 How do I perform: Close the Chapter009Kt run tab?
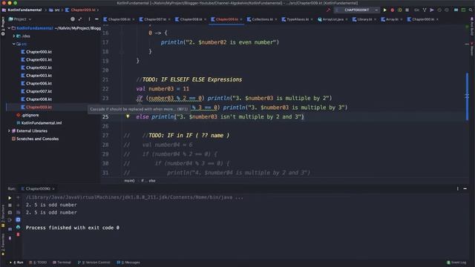pos(53,189)
